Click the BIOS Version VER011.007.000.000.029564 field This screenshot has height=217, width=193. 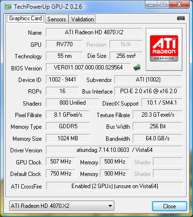pyautogui.click(x=88, y=68)
